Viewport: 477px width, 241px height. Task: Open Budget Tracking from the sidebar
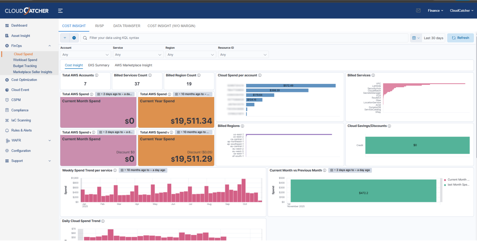point(25,66)
